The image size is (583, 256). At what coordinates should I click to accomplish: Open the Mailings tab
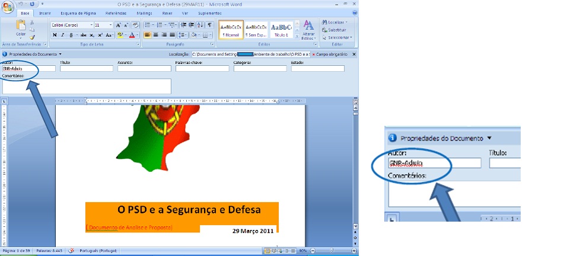click(144, 14)
